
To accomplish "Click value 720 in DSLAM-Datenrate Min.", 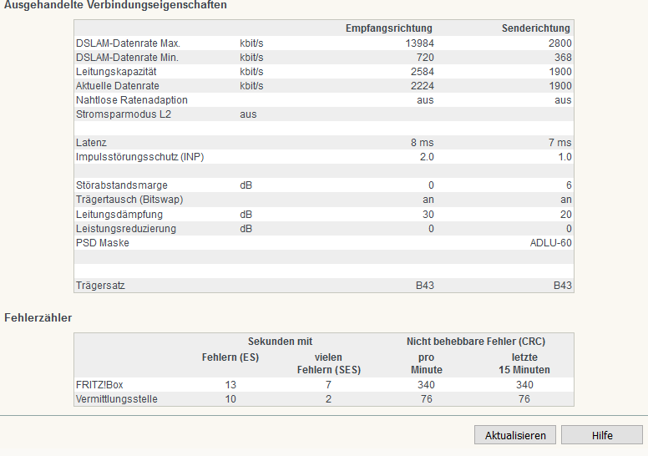I will click(x=425, y=58).
